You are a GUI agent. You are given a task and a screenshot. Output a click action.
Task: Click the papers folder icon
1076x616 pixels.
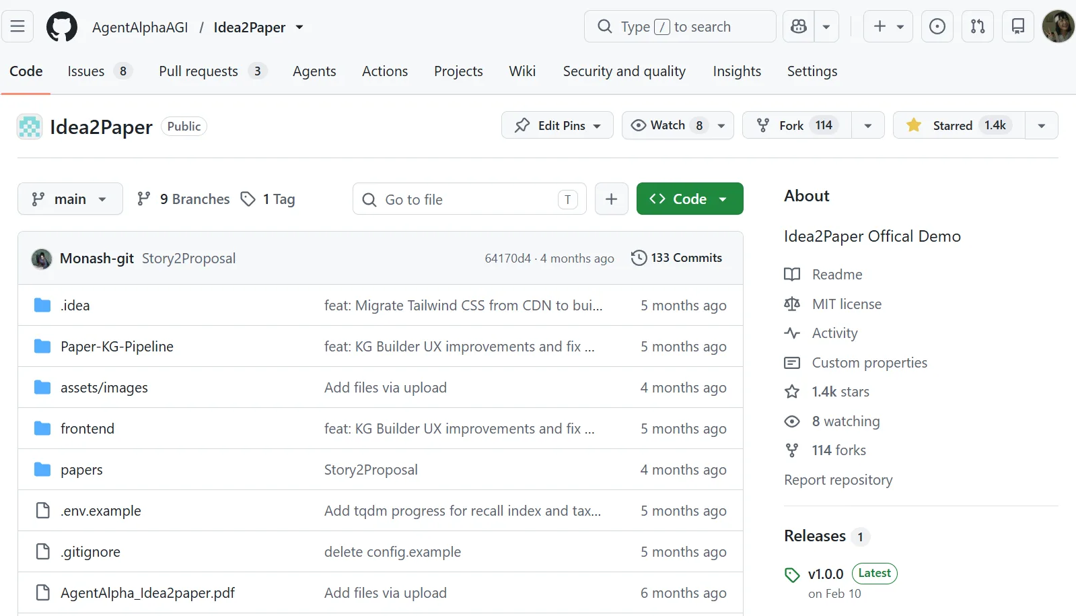pyautogui.click(x=42, y=470)
